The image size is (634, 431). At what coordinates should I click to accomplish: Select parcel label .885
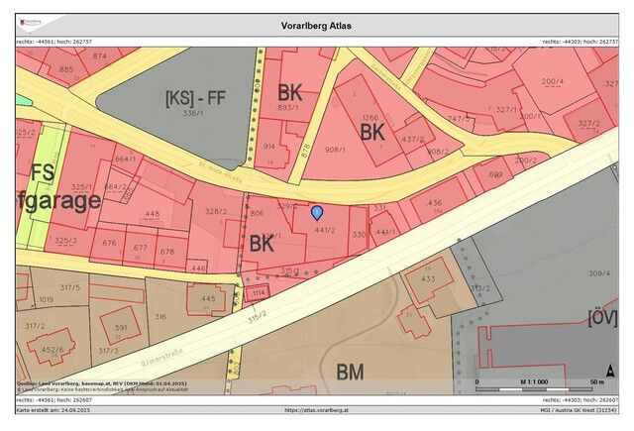click(x=65, y=69)
